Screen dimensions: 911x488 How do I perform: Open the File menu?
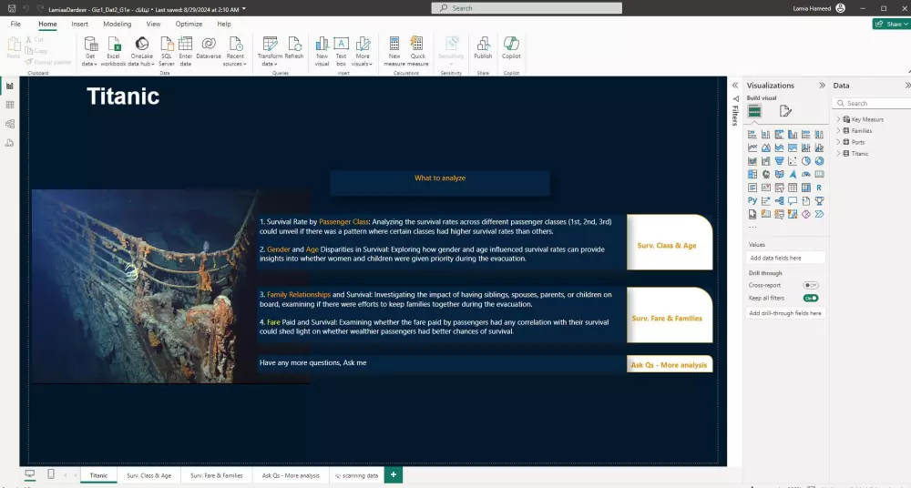(15, 24)
